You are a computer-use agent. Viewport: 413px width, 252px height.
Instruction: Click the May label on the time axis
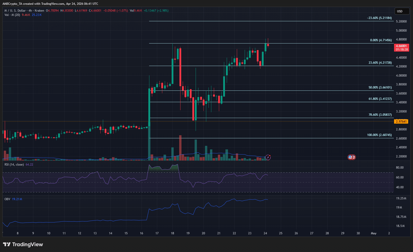(x=373, y=233)
